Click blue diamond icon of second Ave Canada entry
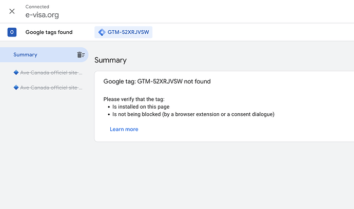 coord(16,88)
